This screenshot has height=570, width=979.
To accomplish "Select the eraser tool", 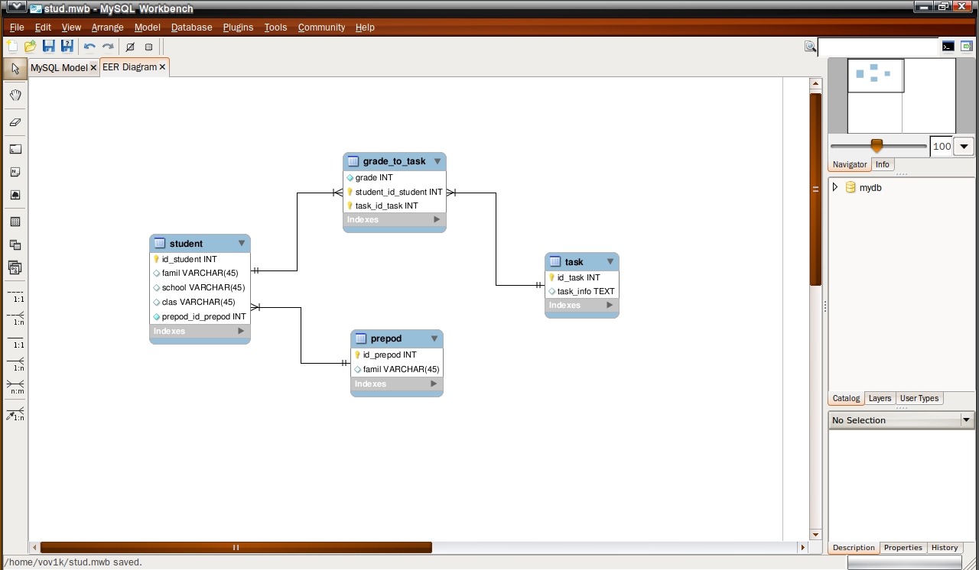I will pos(15,122).
